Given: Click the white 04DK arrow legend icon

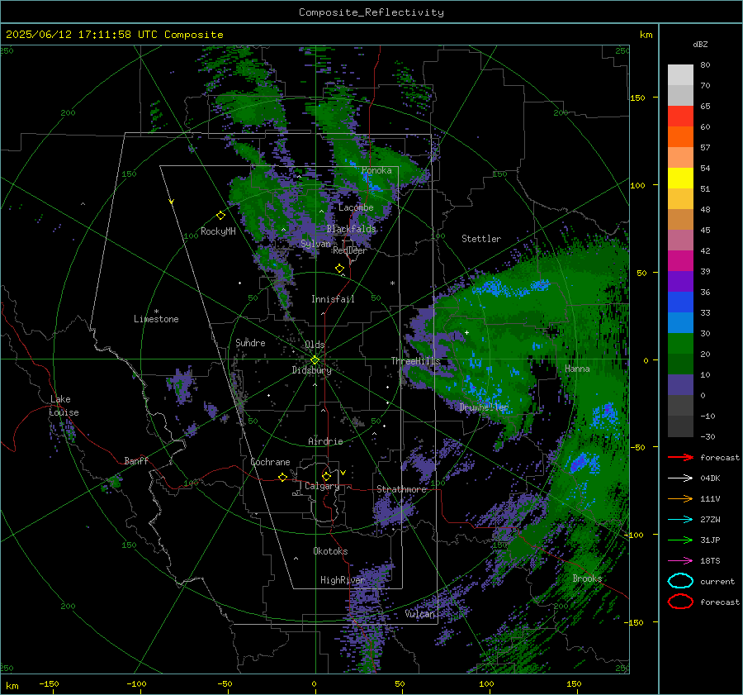Looking at the screenshot, I should pos(680,478).
